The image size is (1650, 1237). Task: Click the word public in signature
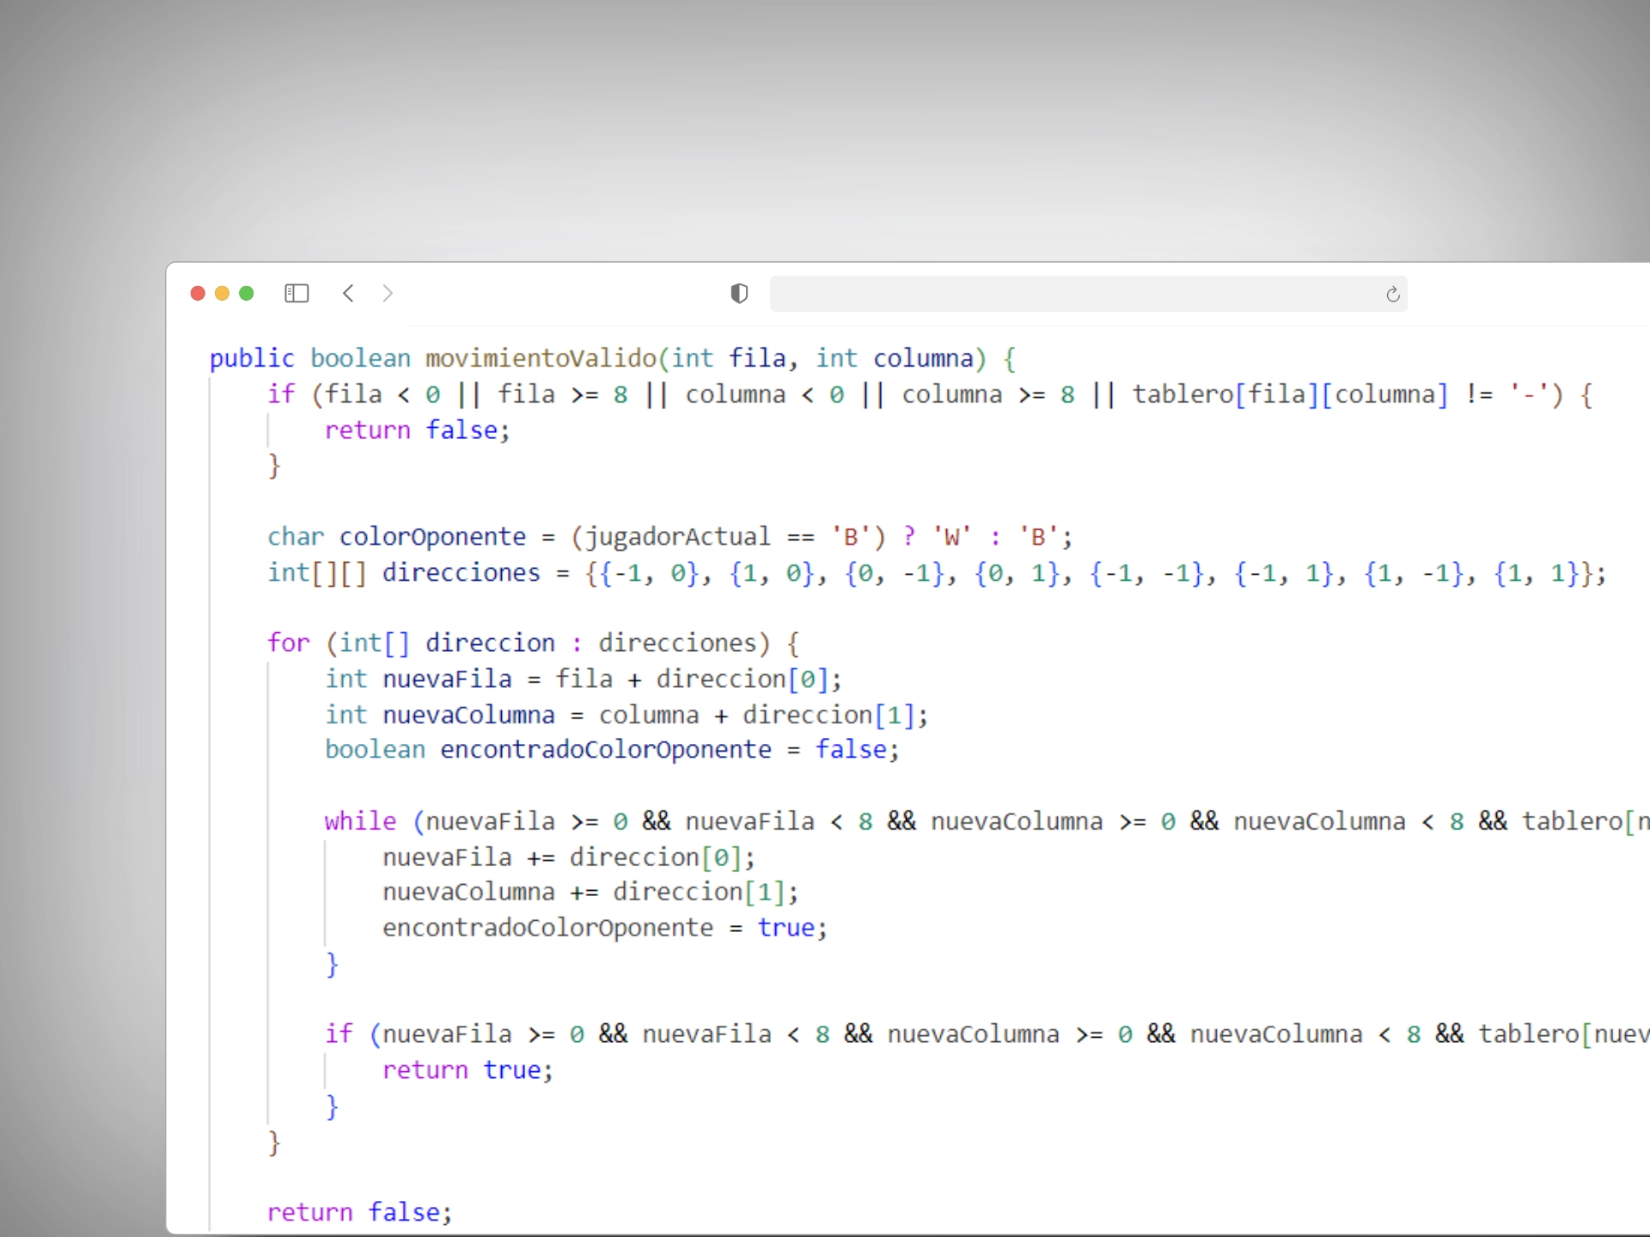click(x=252, y=358)
